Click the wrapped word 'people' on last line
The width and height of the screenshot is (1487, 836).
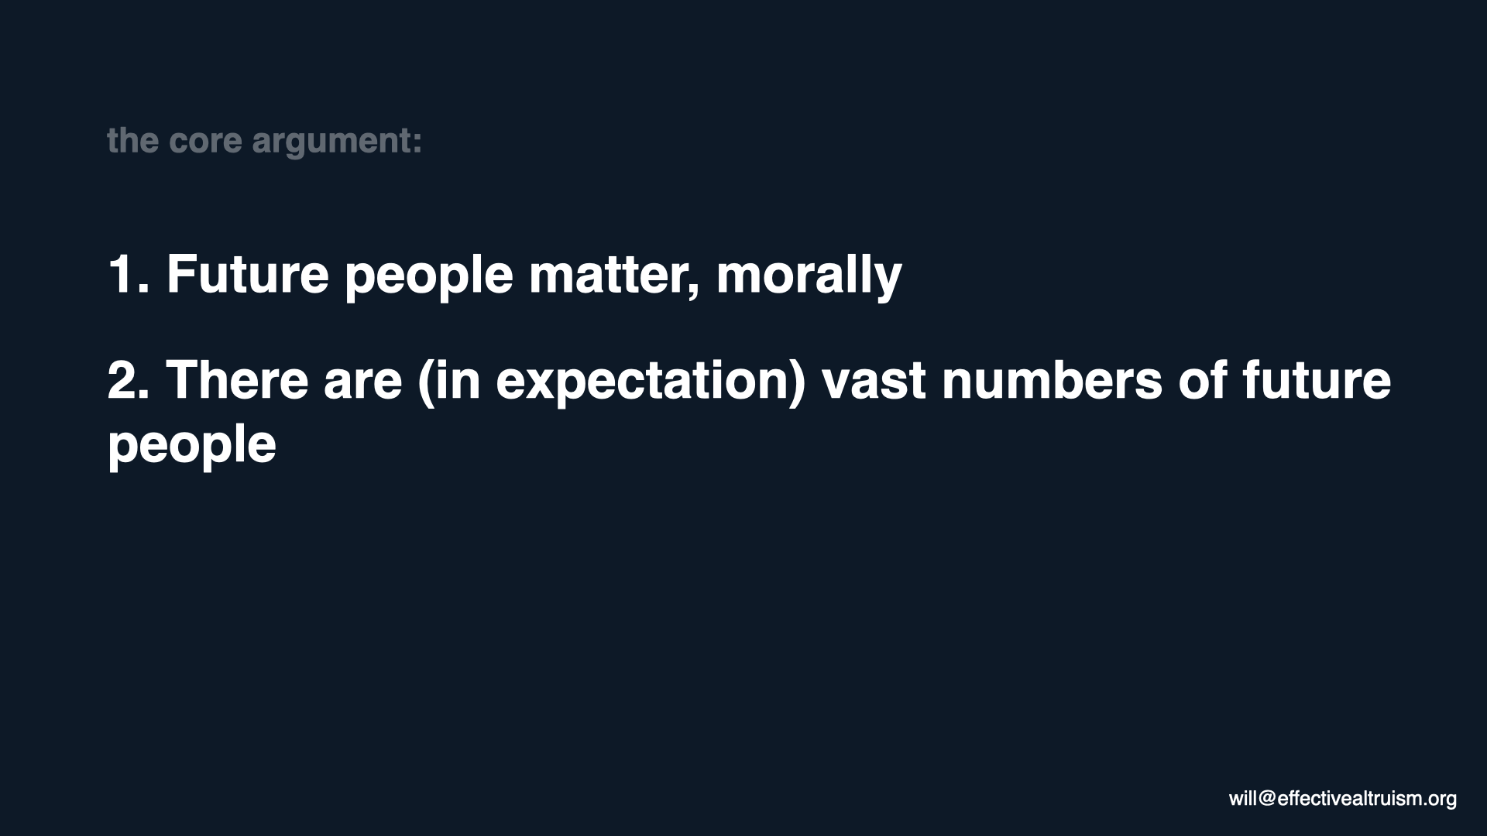point(192,446)
